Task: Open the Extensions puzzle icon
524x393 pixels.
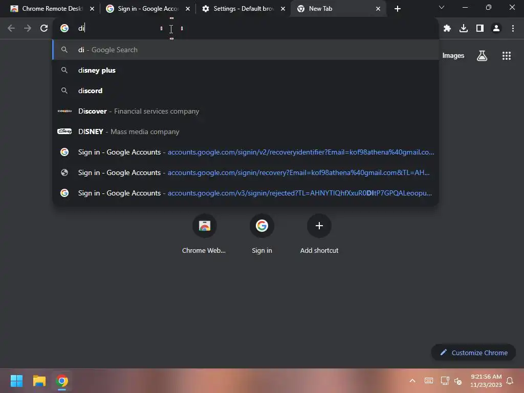Action: [447, 29]
